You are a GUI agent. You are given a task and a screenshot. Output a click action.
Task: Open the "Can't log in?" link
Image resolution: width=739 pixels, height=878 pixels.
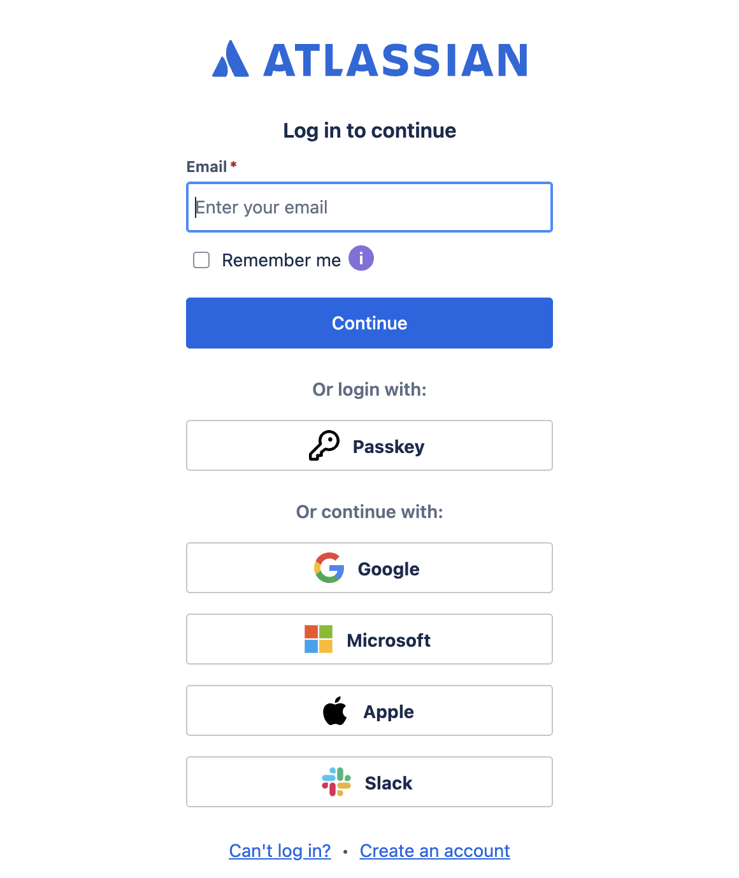pos(280,851)
